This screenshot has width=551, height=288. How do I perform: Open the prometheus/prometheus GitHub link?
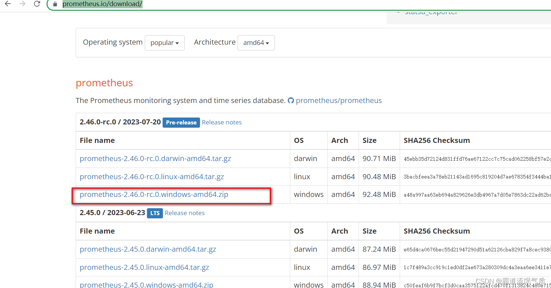click(x=339, y=100)
